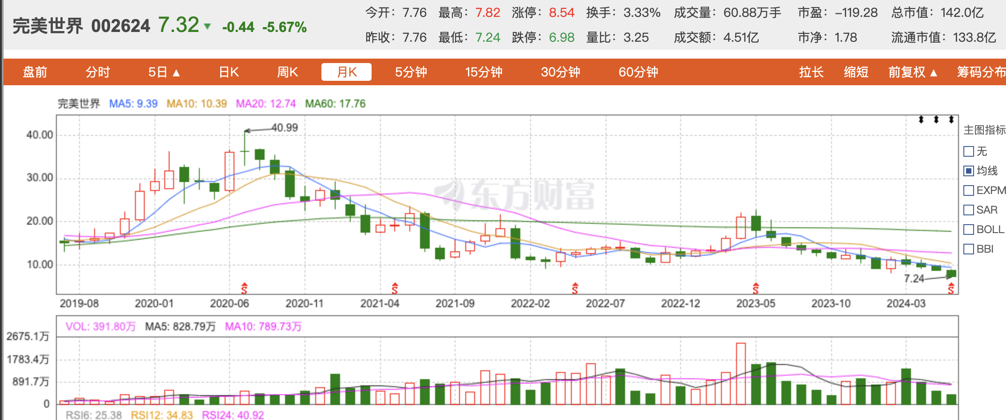Click the 量比 value 3.25
This screenshot has height=420, width=1006.
pos(636,37)
